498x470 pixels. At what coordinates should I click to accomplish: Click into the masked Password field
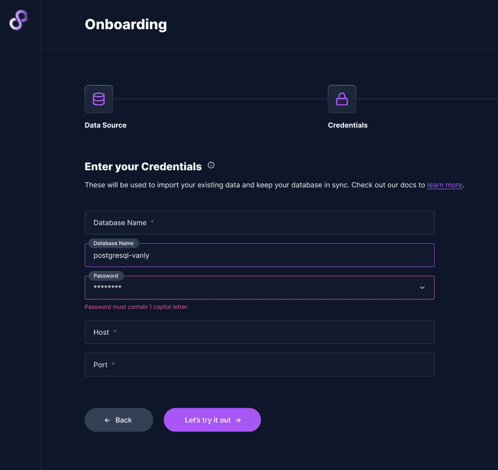click(x=253, y=288)
